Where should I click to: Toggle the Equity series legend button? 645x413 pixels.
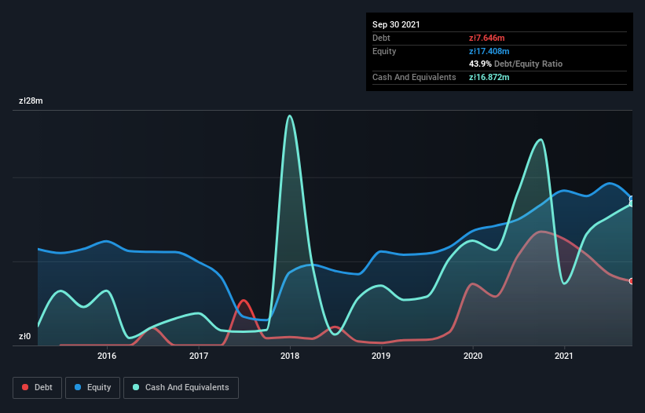[x=93, y=388]
